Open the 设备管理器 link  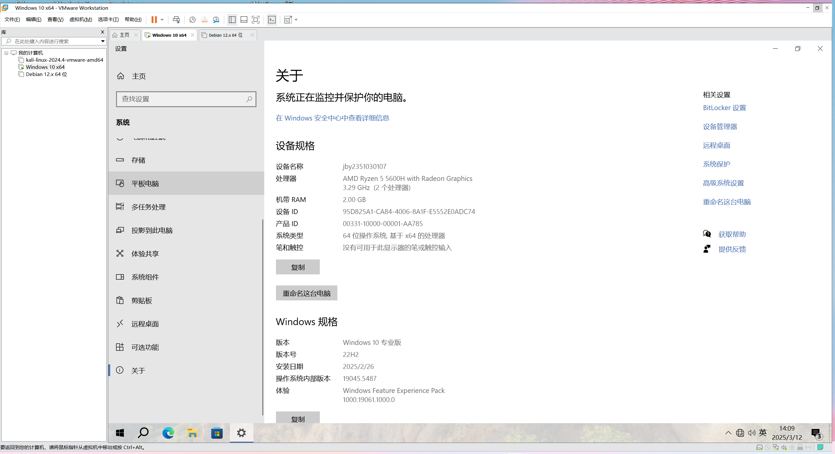tap(720, 127)
